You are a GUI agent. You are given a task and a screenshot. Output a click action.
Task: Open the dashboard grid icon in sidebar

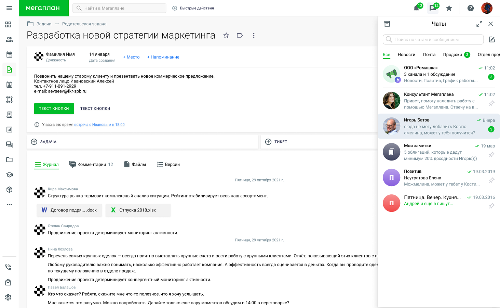coord(9,24)
